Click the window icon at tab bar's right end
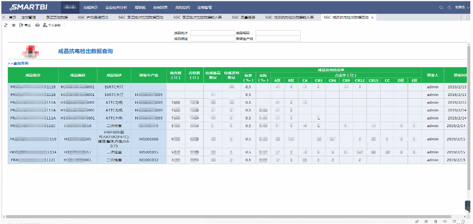This screenshot has width=473, height=224. (x=468, y=18)
